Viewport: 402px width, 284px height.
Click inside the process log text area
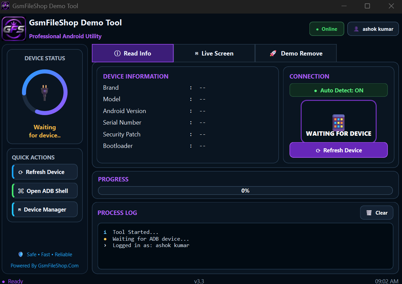(x=245, y=246)
